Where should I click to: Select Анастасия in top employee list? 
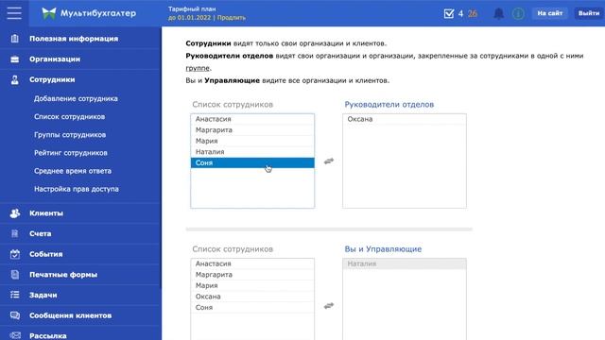point(252,119)
